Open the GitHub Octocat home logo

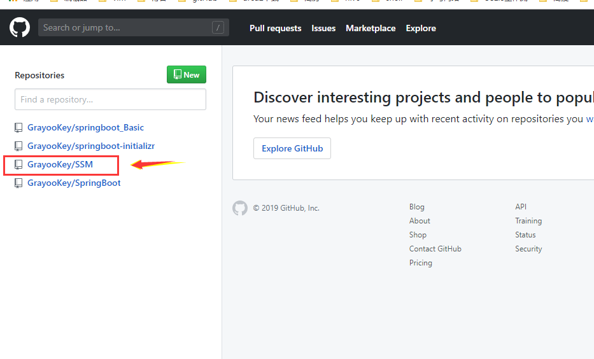pos(20,27)
